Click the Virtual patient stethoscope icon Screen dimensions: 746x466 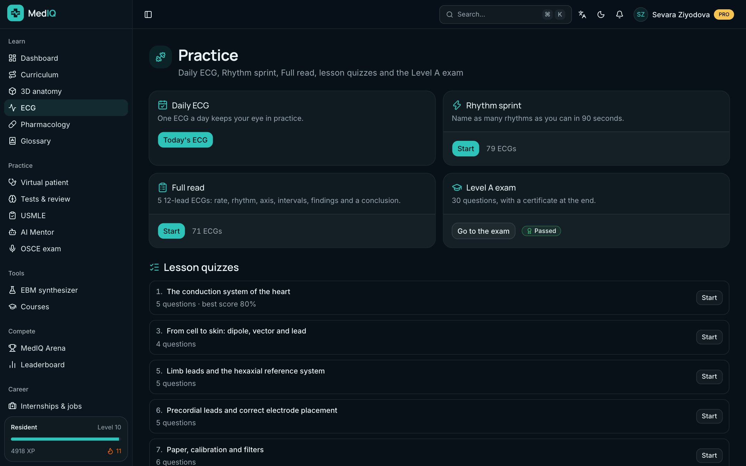[x=12, y=182]
